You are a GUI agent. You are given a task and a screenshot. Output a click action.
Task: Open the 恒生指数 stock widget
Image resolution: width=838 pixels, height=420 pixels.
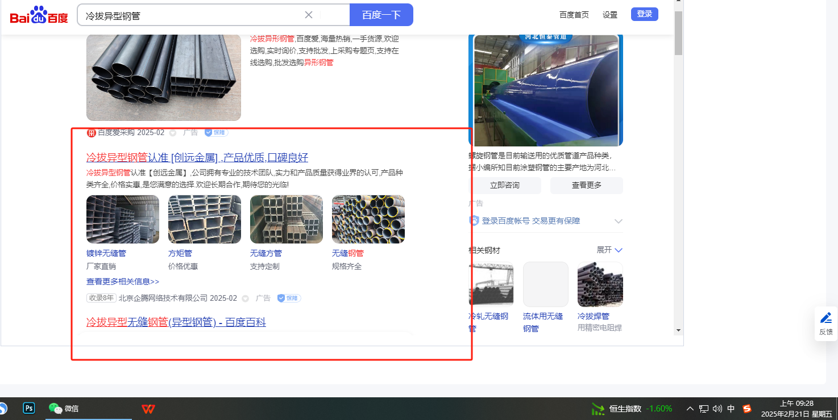click(x=632, y=409)
